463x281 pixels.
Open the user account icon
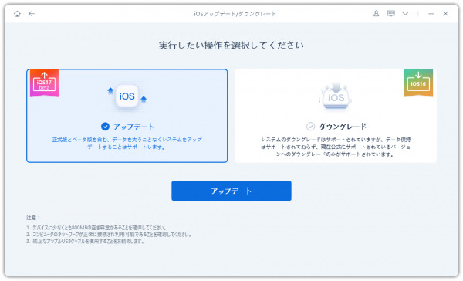tap(377, 13)
